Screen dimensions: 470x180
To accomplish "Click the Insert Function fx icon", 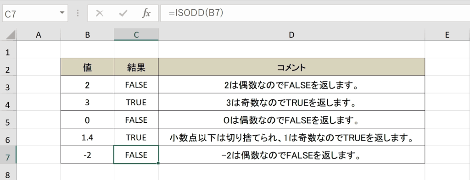I will point(146,13).
